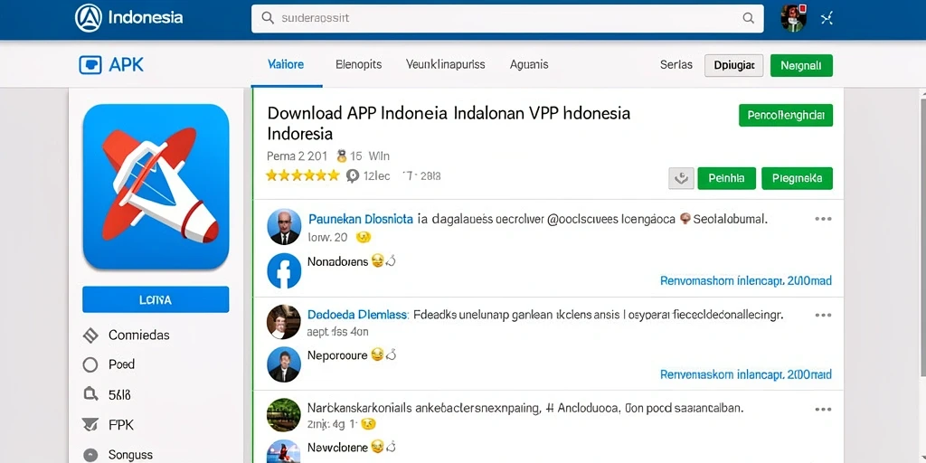Click the Facebook icon next to Nonadorens
This screenshot has height=463, width=926.
point(284,271)
